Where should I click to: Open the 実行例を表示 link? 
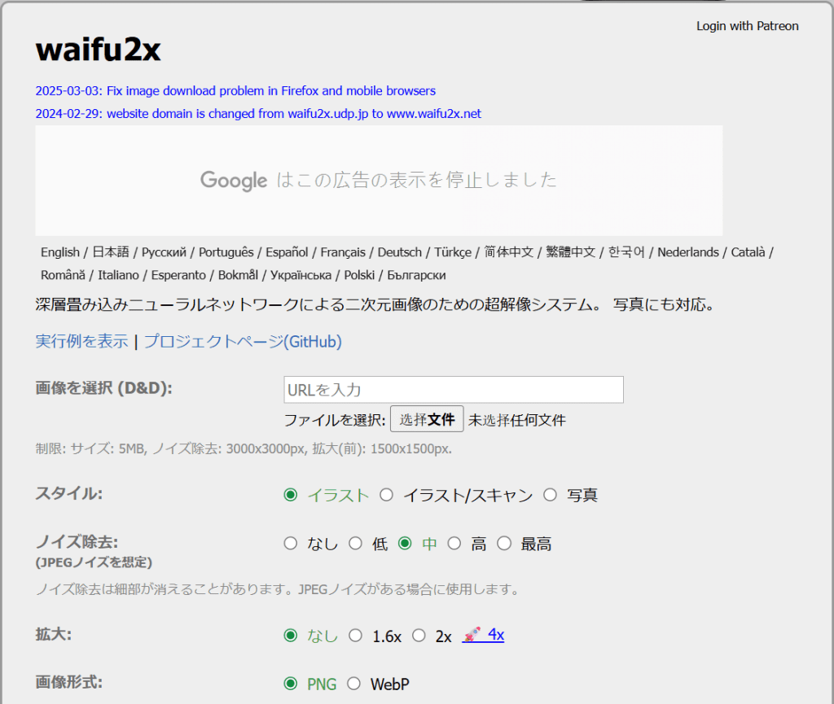point(82,341)
